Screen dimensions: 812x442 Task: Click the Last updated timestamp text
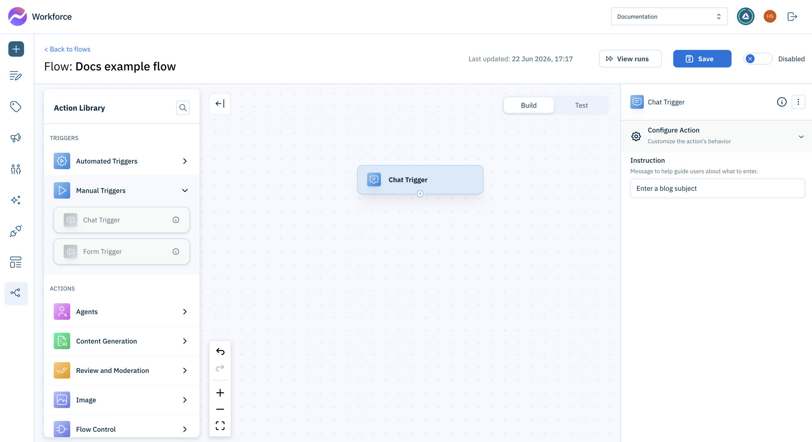[x=520, y=59]
